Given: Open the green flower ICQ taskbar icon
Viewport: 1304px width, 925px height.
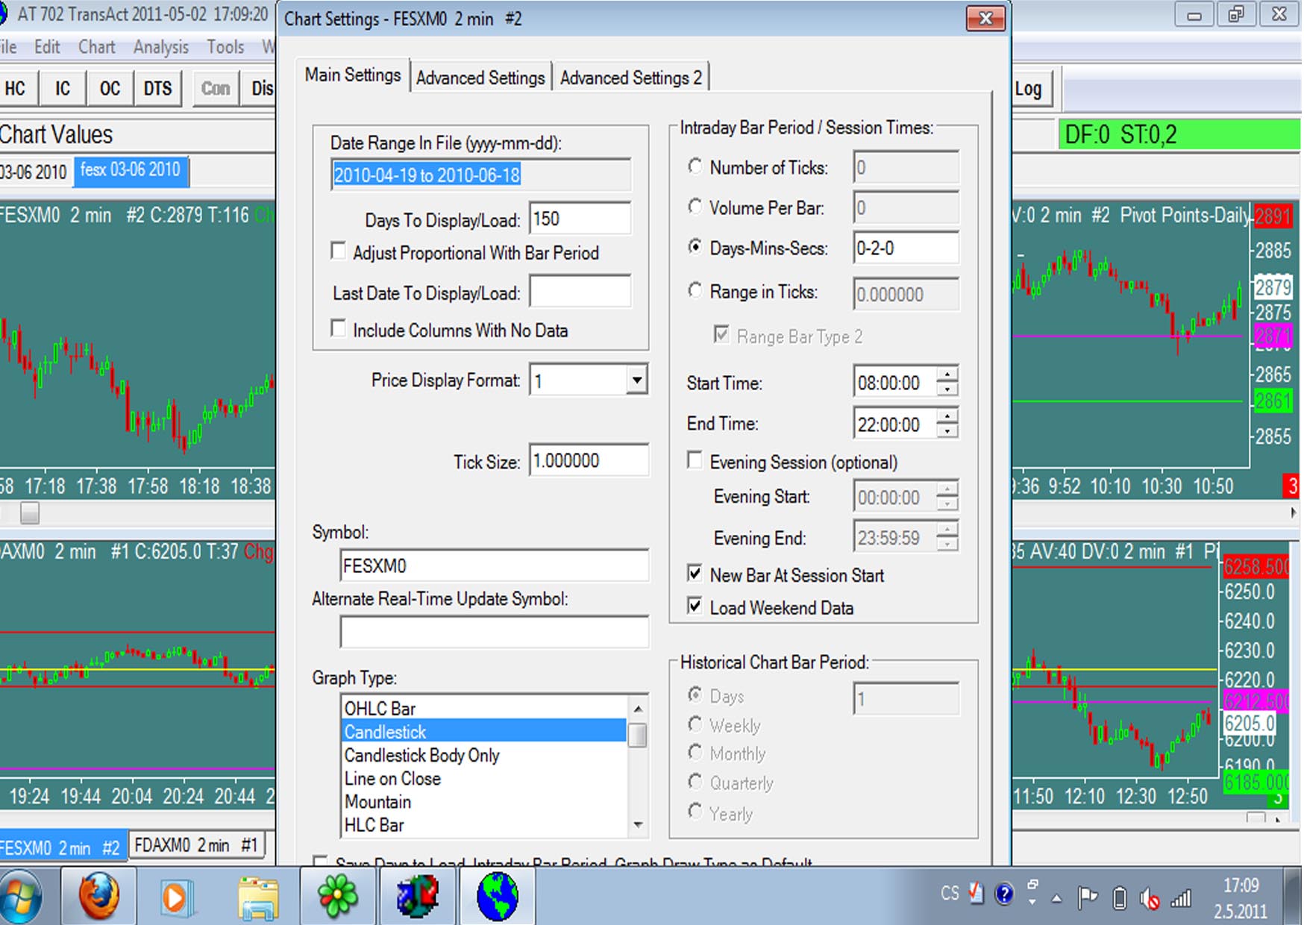Looking at the screenshot, I should point(337,896).
